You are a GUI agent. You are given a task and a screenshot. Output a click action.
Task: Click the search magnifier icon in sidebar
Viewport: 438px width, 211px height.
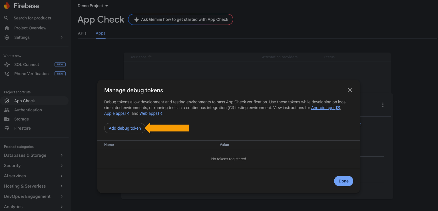click(6, 18)
